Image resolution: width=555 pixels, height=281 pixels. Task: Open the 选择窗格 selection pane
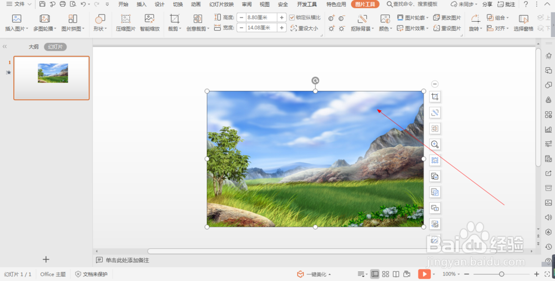coord(523,23)
